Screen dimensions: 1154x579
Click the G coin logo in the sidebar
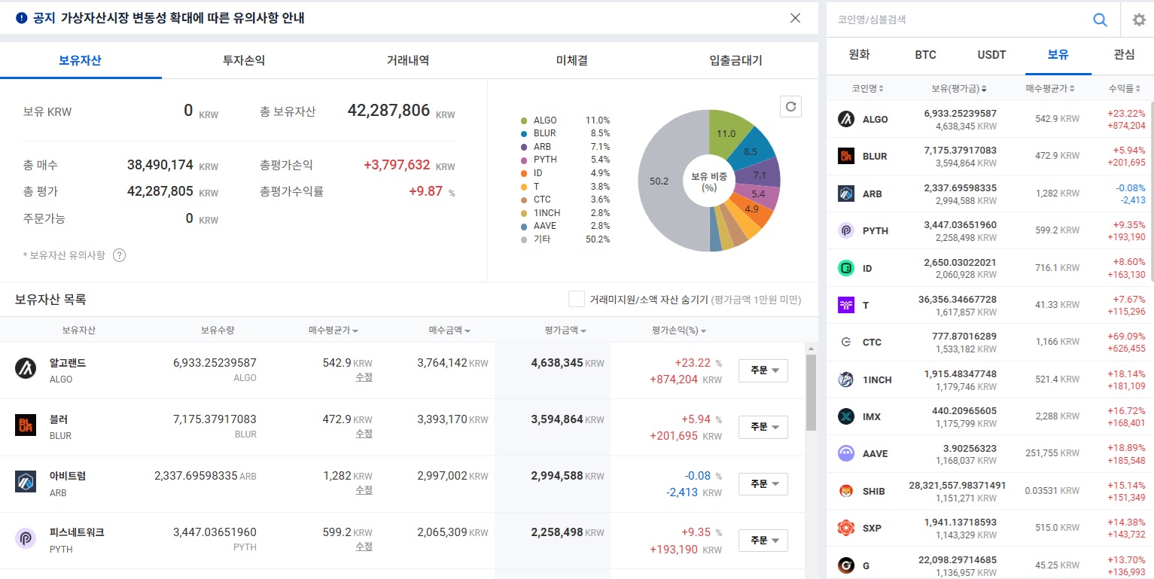(x=846, y=565)
